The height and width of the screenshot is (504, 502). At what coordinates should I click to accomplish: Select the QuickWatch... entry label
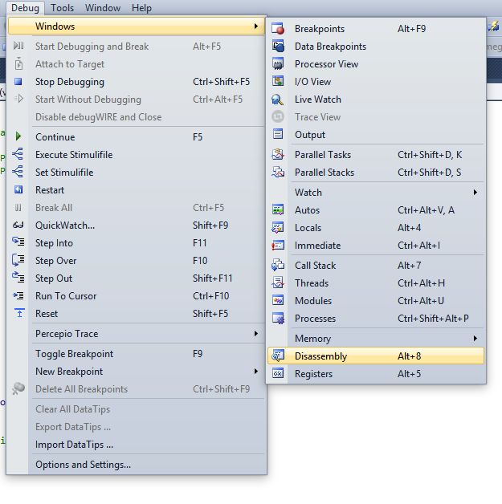click(65, 226)
